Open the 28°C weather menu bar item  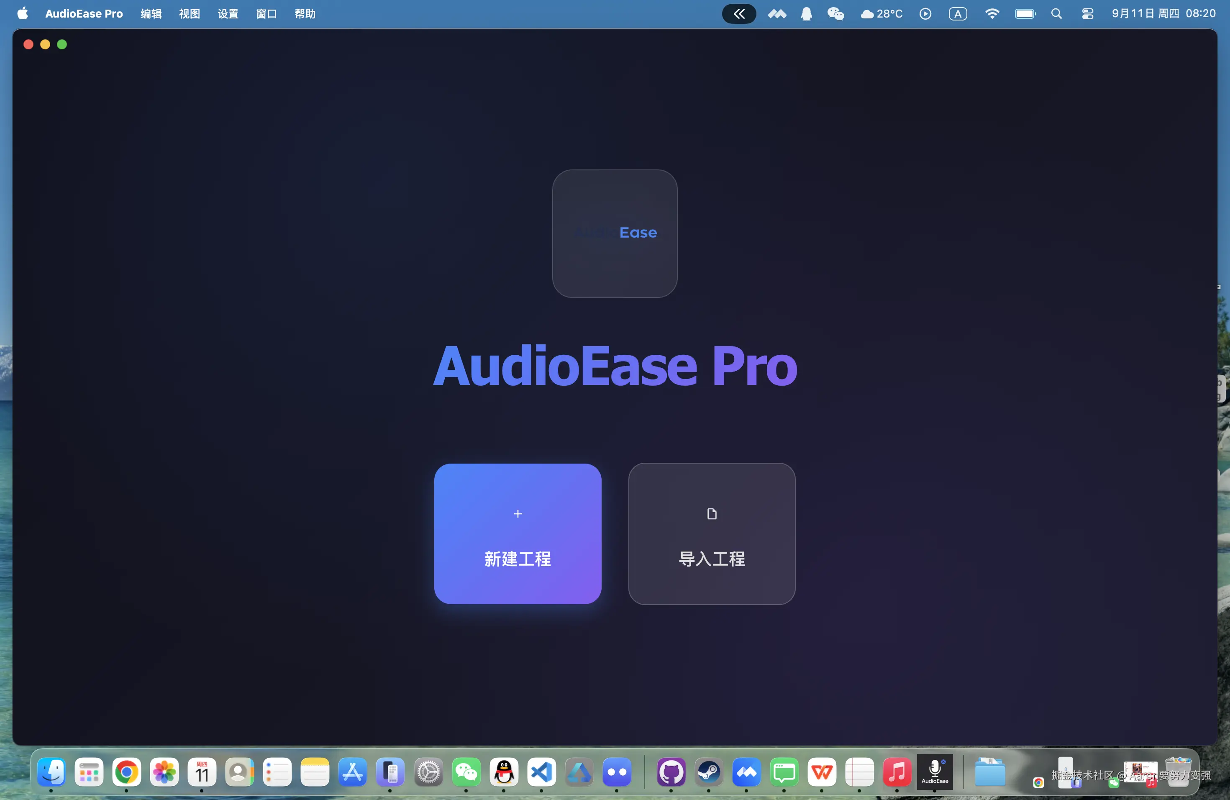(881, 14)
